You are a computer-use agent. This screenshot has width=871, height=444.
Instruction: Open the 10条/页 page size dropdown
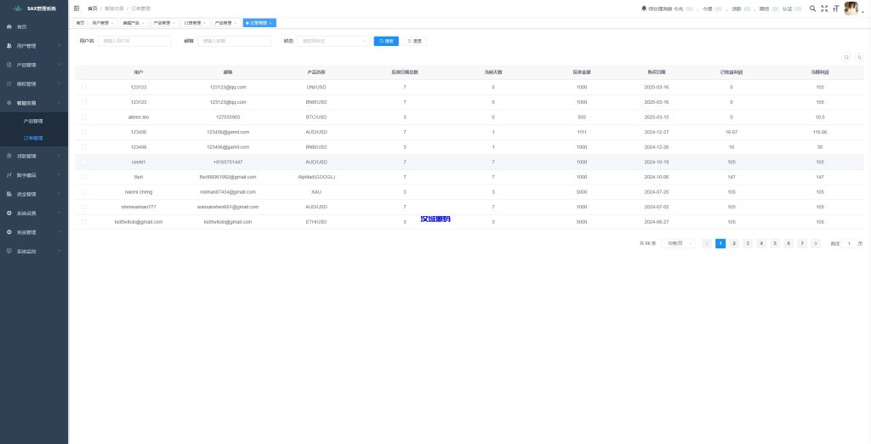click(677, 243)
